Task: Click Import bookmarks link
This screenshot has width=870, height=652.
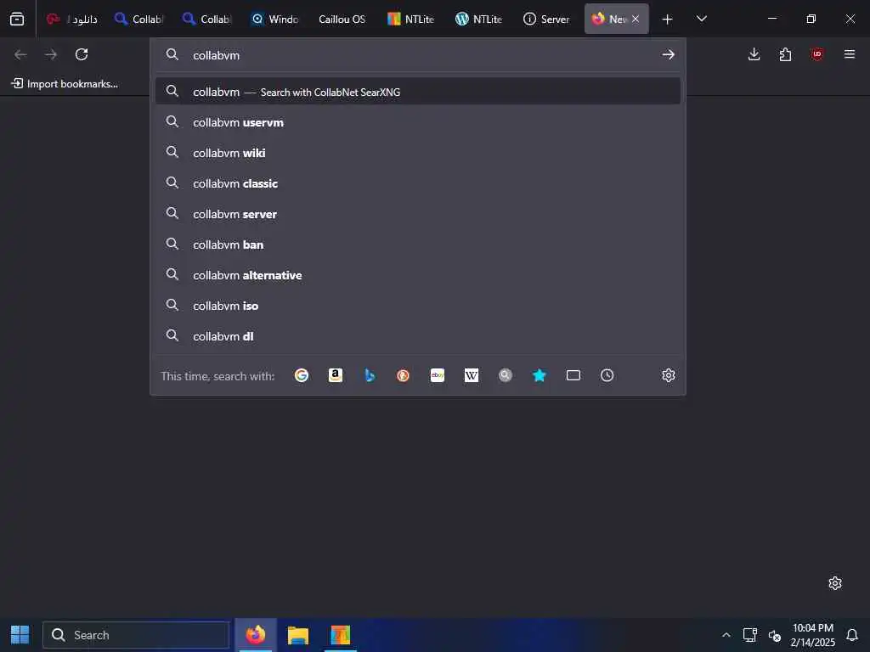Action: tap(65, 84)
